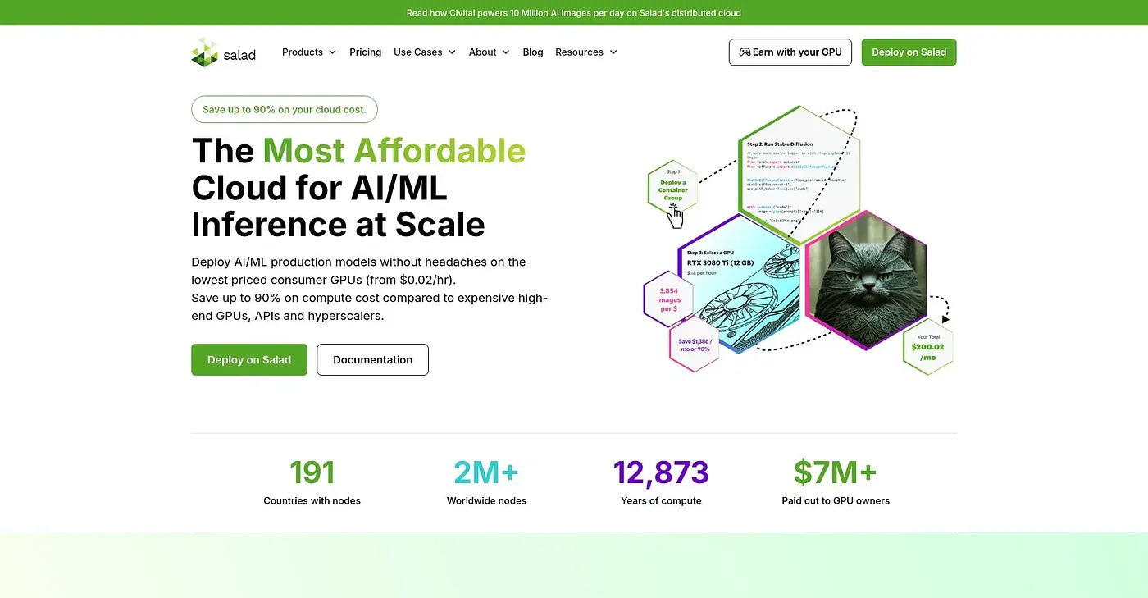Click the Most Affordable headline text
The height and width of the screenshot is (598, 1148).
point(394,151)
